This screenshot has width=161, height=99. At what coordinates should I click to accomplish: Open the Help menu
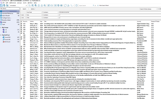point(35,3)
